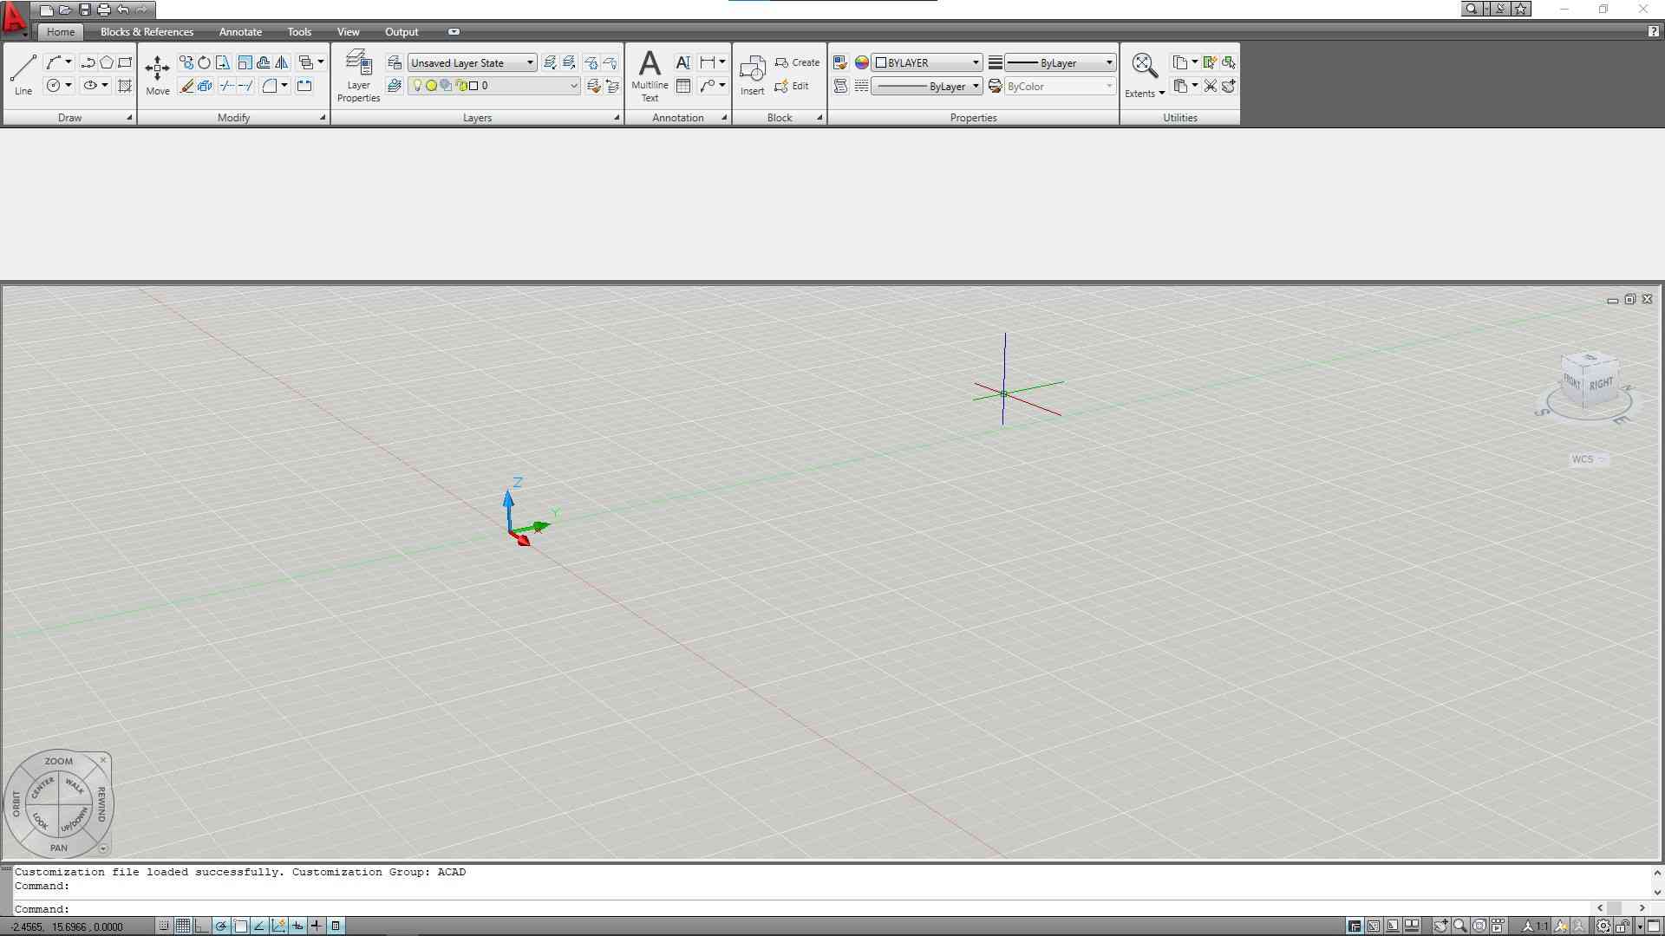Click the Zoom Extents magnifier icon
Viewport: 1665px width, 936px height.
pyautogui.click(x=1144, y=66)
